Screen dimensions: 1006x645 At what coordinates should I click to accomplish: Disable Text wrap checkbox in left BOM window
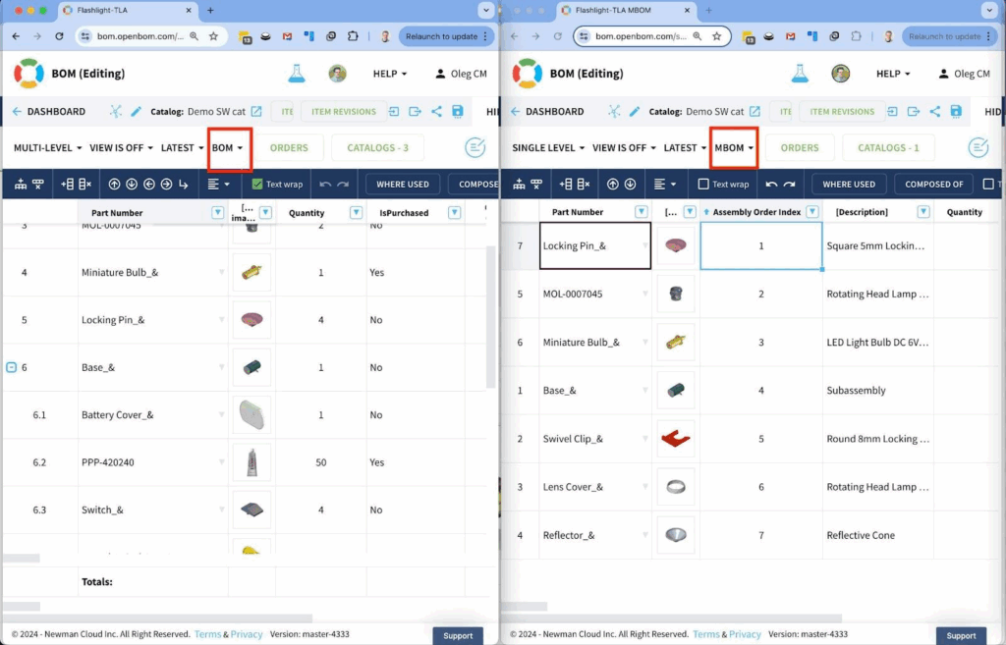pyautogui.click(x=257, y=184)
